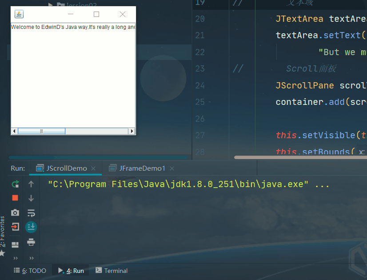This screenshot has width=367, height=280.
Task: Toggle scroll to end of console
Action: 31,227
